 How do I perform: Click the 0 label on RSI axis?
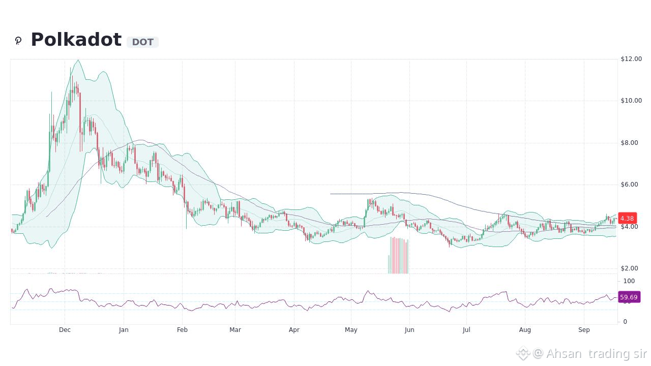point(626,322)
